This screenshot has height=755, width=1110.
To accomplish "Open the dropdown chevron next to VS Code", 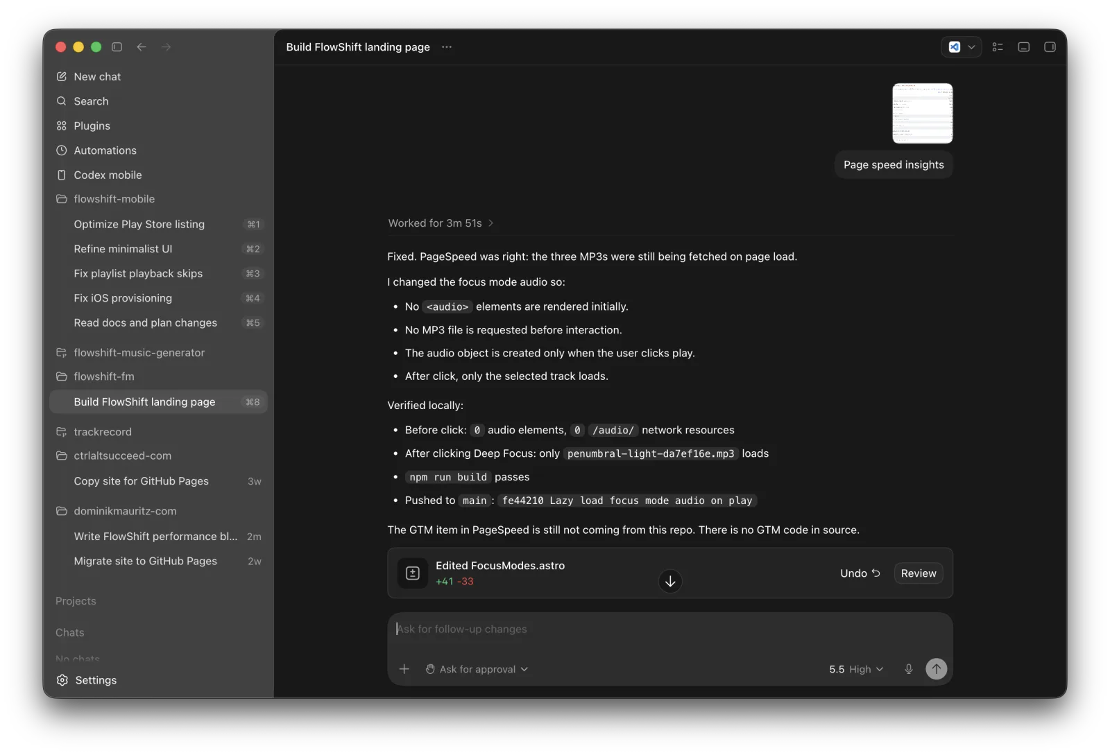I will tap(971, 47).
